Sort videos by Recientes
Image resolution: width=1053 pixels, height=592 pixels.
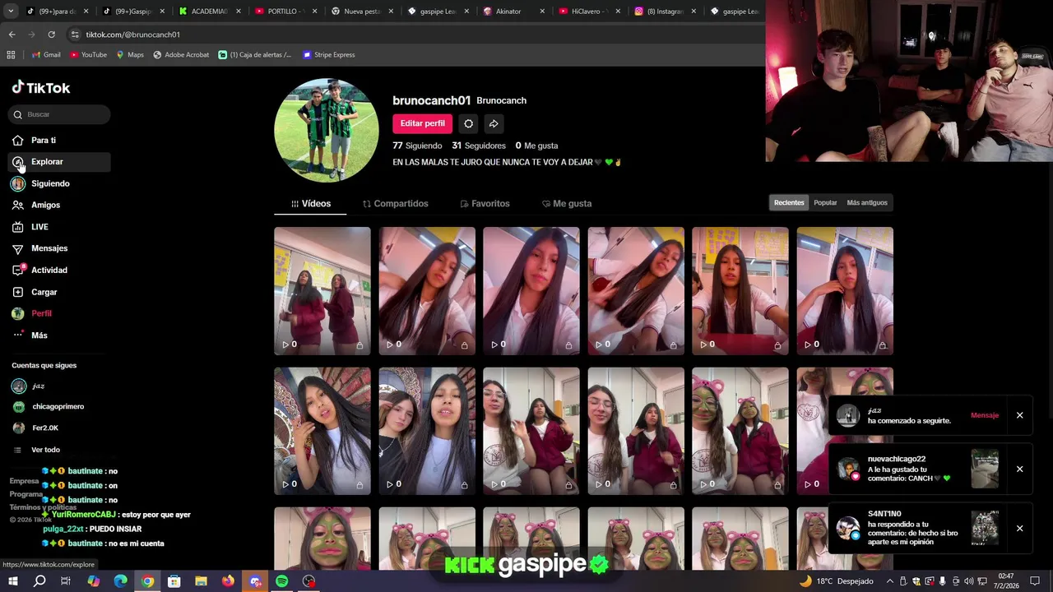[789, 203]
